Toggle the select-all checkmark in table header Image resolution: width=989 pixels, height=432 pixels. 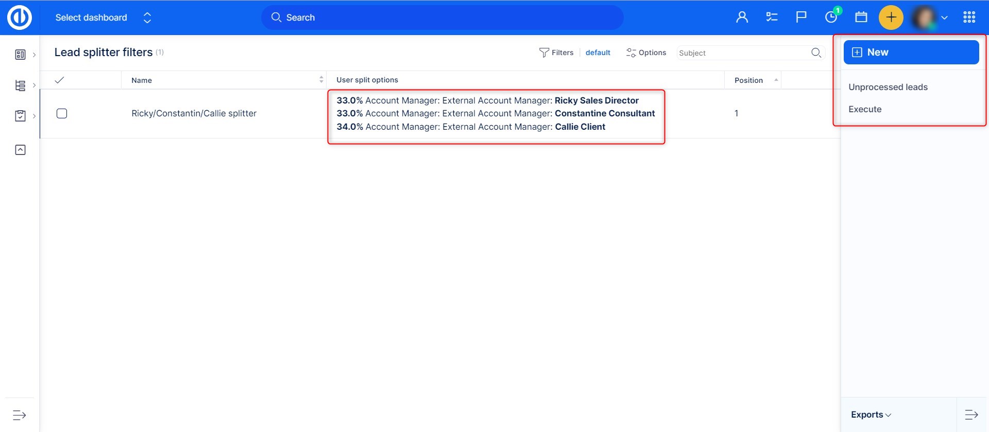[59, 80]
